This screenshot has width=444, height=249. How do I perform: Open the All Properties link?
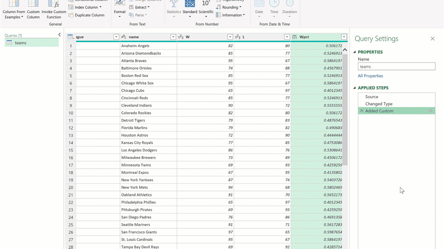click(x=370, y=76)
